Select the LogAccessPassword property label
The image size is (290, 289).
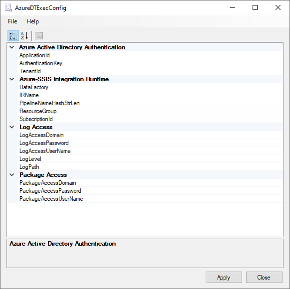coord(44,143)
